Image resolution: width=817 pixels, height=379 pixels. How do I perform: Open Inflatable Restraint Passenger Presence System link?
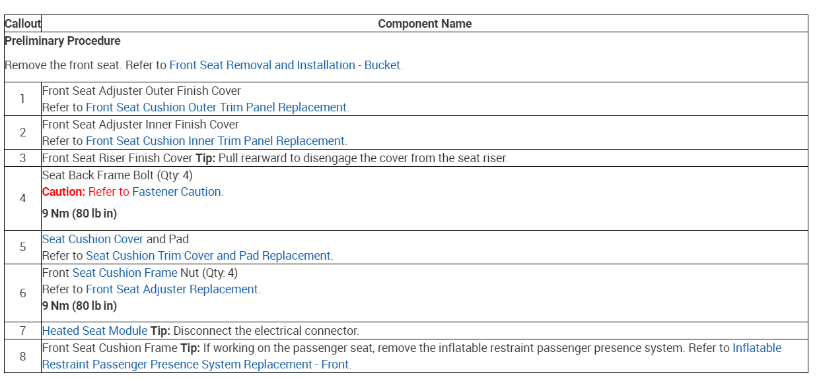coord(756,348)
